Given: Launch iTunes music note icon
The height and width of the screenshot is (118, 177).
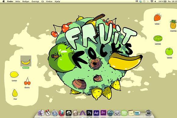Looking at the screenshot, I should tap(110, 113).
